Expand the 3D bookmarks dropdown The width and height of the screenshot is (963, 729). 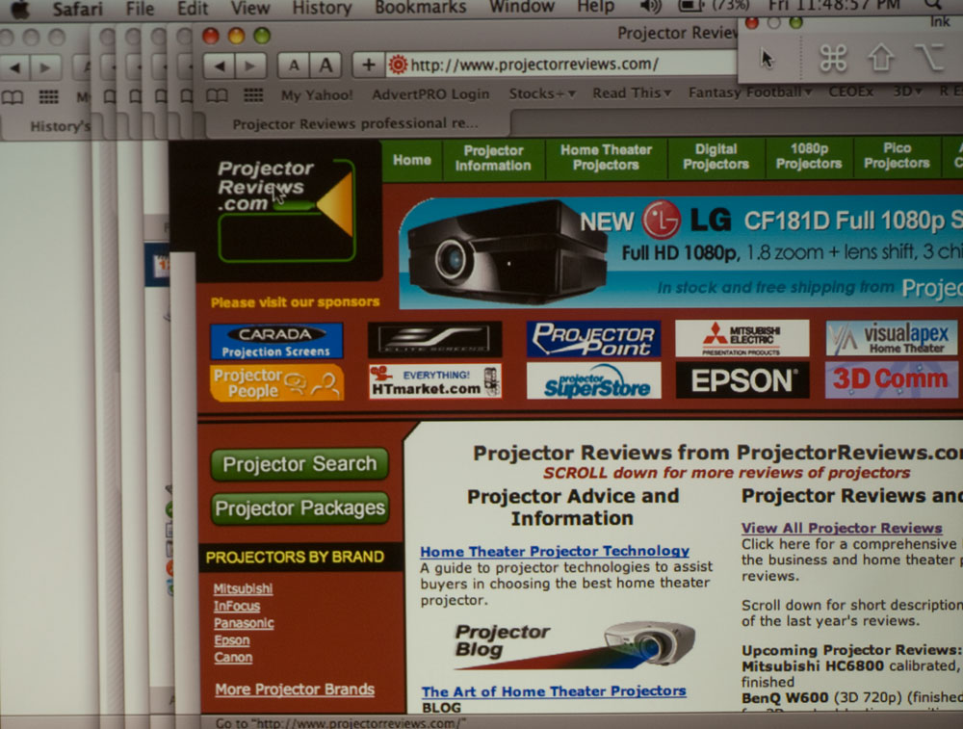point(908,91)
